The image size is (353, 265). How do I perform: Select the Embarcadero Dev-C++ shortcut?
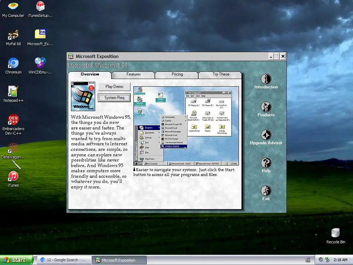(13, 125)
